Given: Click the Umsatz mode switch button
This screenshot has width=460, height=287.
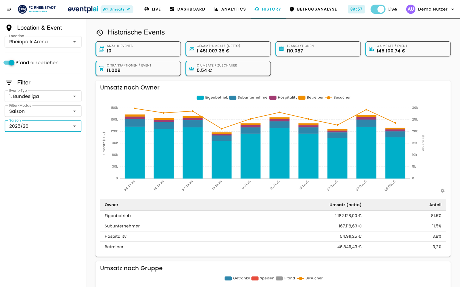Looking at the screenshot, I should point(117,9).
